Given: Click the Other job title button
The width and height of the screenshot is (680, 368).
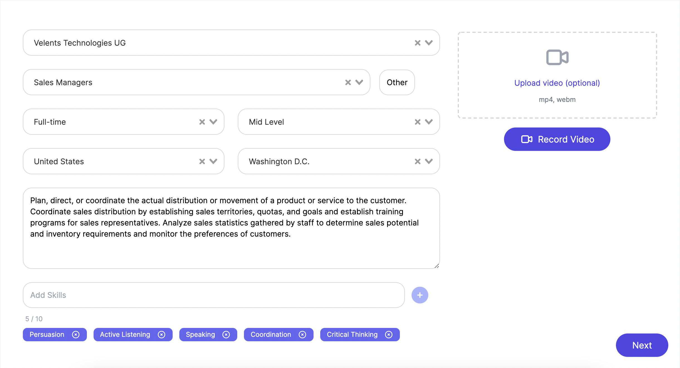Looking at the screenshot, I should coord(397,82).
